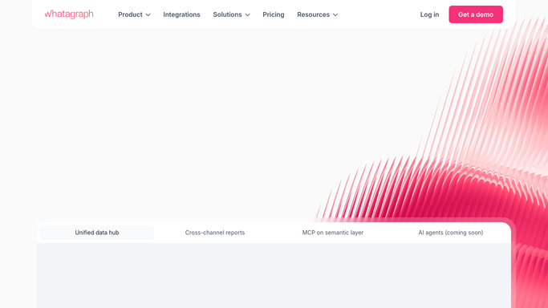
Task: Open the Pricing page
Action: click(274, 14)
